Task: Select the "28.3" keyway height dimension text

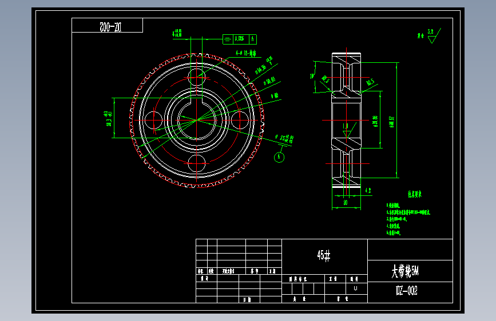Action: pyautogui.click(x=109, y=122)
